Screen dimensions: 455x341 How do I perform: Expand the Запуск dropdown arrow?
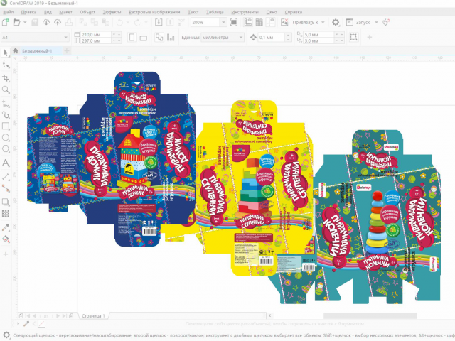(x=376, y=22)
